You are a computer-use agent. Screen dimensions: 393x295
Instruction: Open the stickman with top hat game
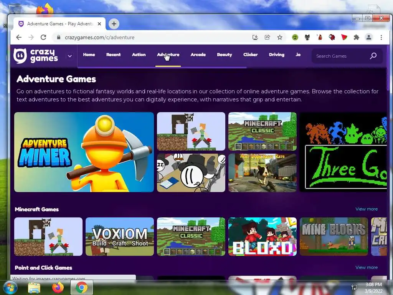point(191,173)
